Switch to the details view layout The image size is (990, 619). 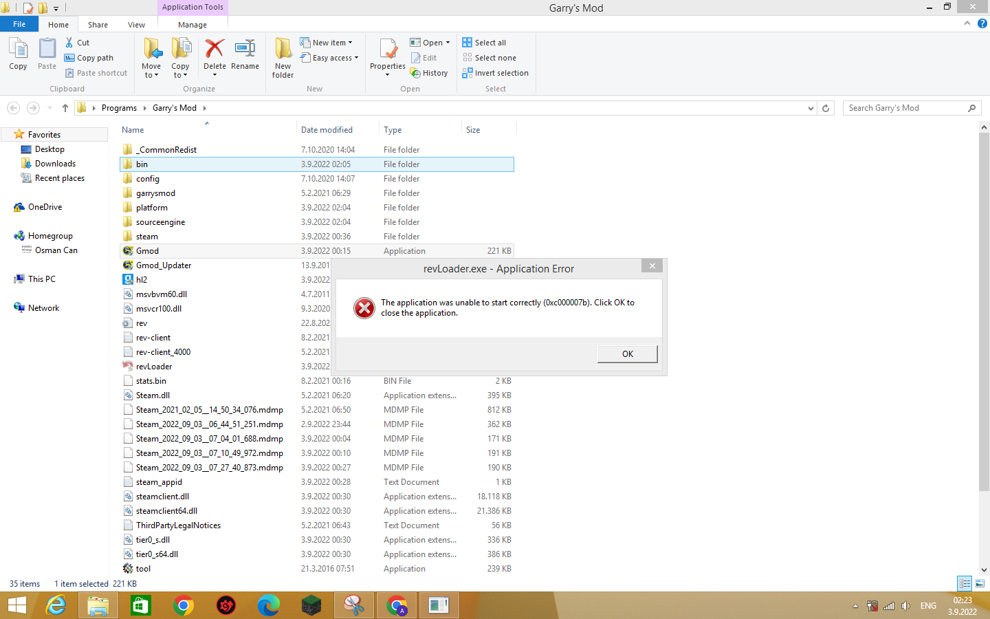(965, 583)
